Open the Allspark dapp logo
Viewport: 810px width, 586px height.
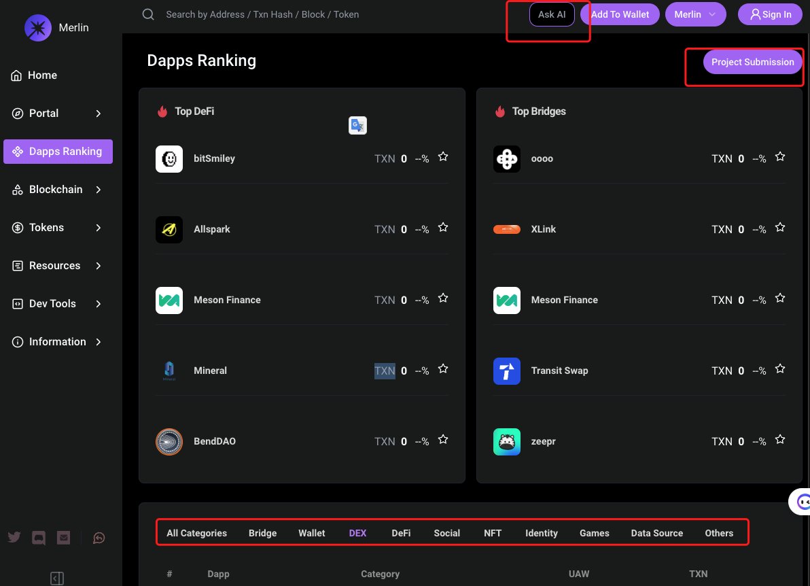169,230
